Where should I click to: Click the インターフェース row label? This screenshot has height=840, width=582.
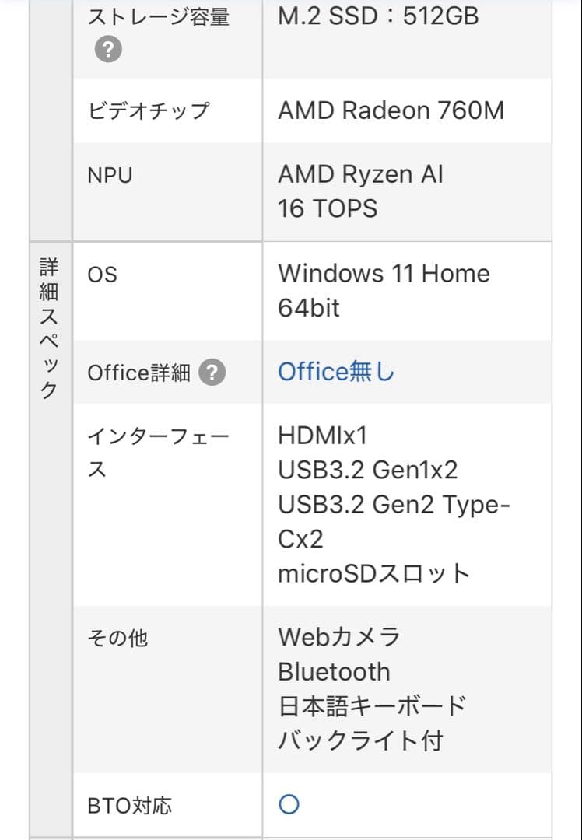point(155,451)
